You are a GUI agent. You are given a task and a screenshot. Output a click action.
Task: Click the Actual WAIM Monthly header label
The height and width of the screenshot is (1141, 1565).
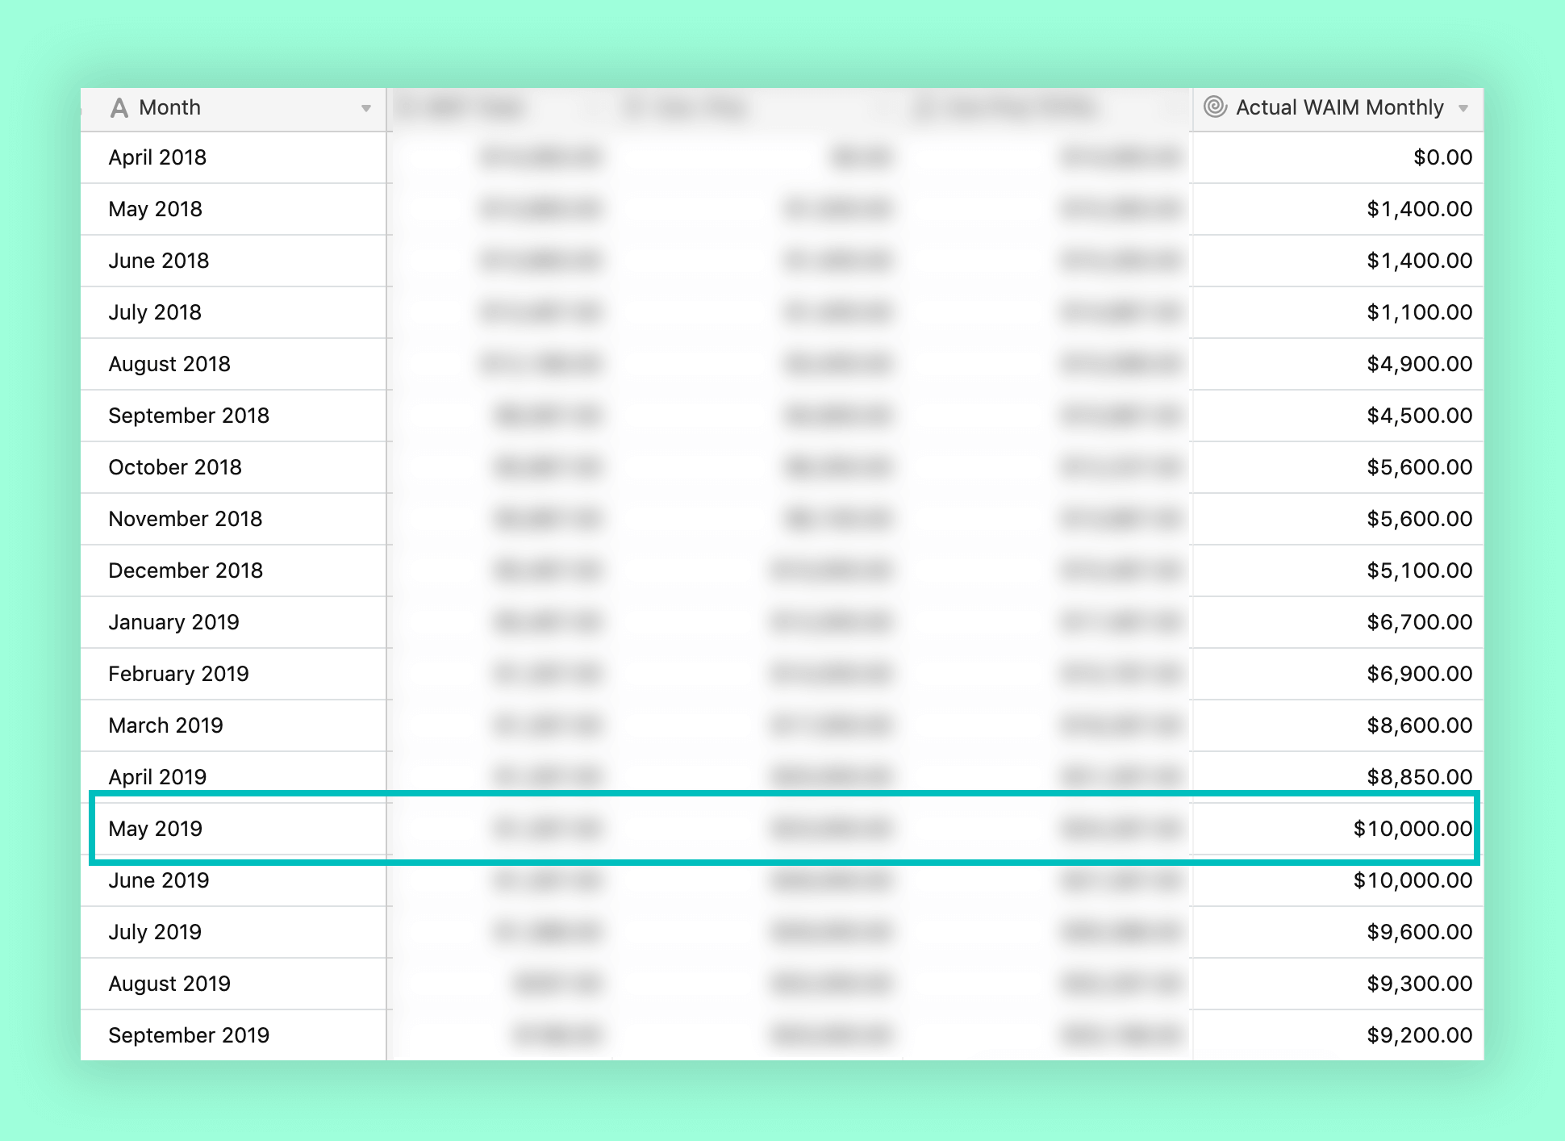pyautogui.click(x=1339, y=107)
